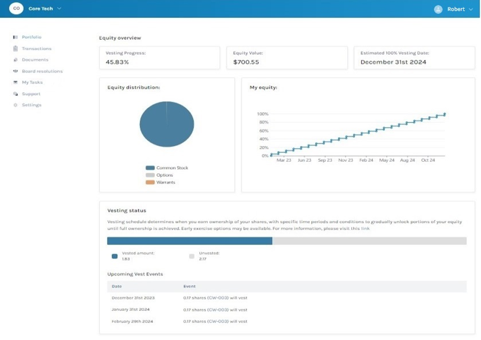Open Board resolutions section
This screenshot has height=340, width=481.
pos(42,71)
